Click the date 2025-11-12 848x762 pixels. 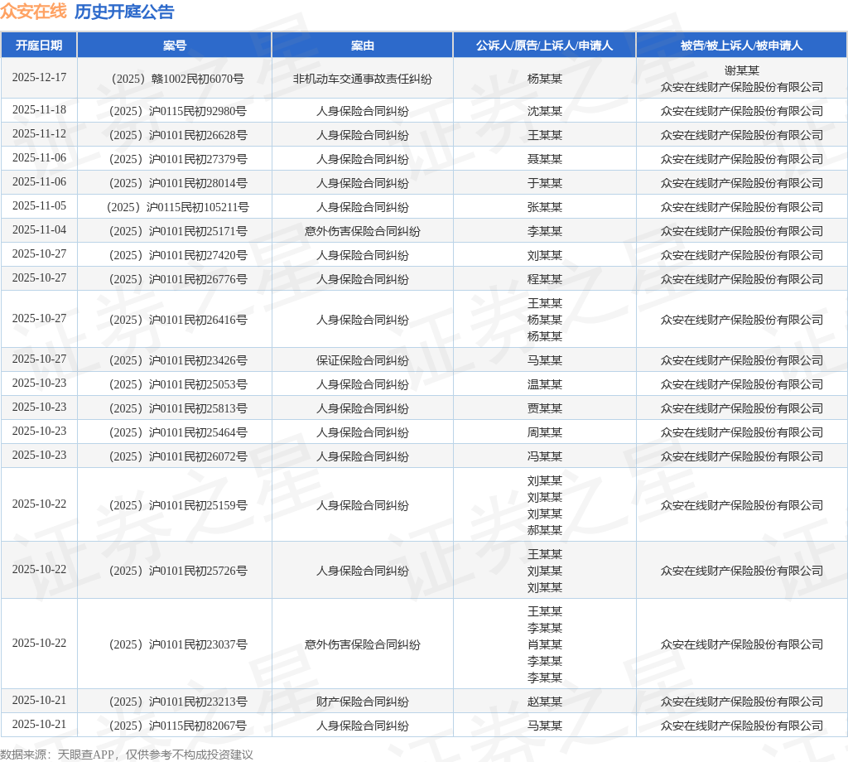[x=39, y=134]
